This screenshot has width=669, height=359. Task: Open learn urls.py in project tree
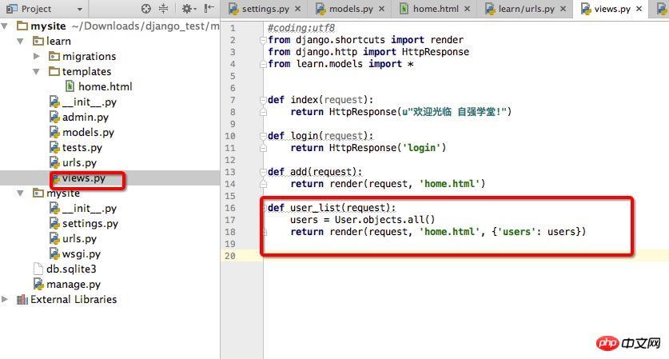(79, 162)
